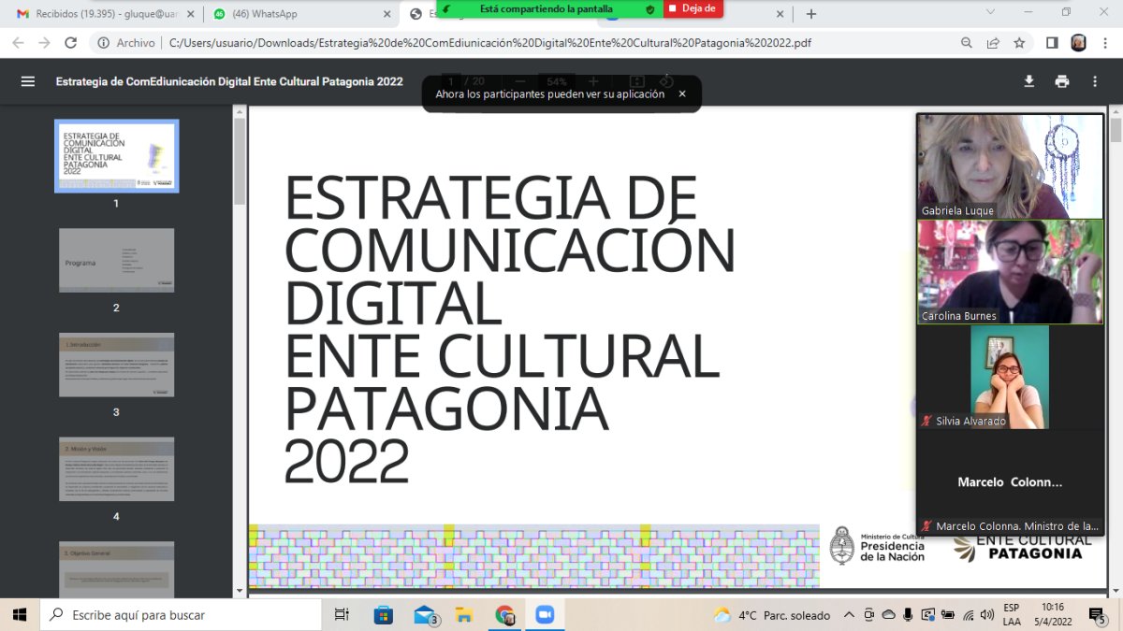Bookmark this page with the star icon

pyautogui.click(x=1019, y=43)
